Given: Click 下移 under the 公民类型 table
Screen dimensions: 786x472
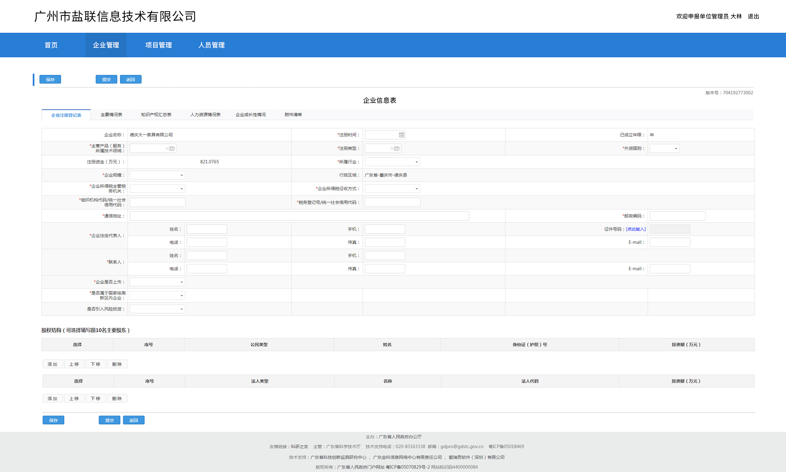Looking at the screenshot, I should point(95,364).
